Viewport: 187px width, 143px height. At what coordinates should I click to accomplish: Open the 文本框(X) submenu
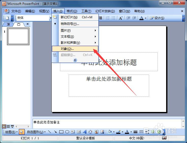[75, 36]
